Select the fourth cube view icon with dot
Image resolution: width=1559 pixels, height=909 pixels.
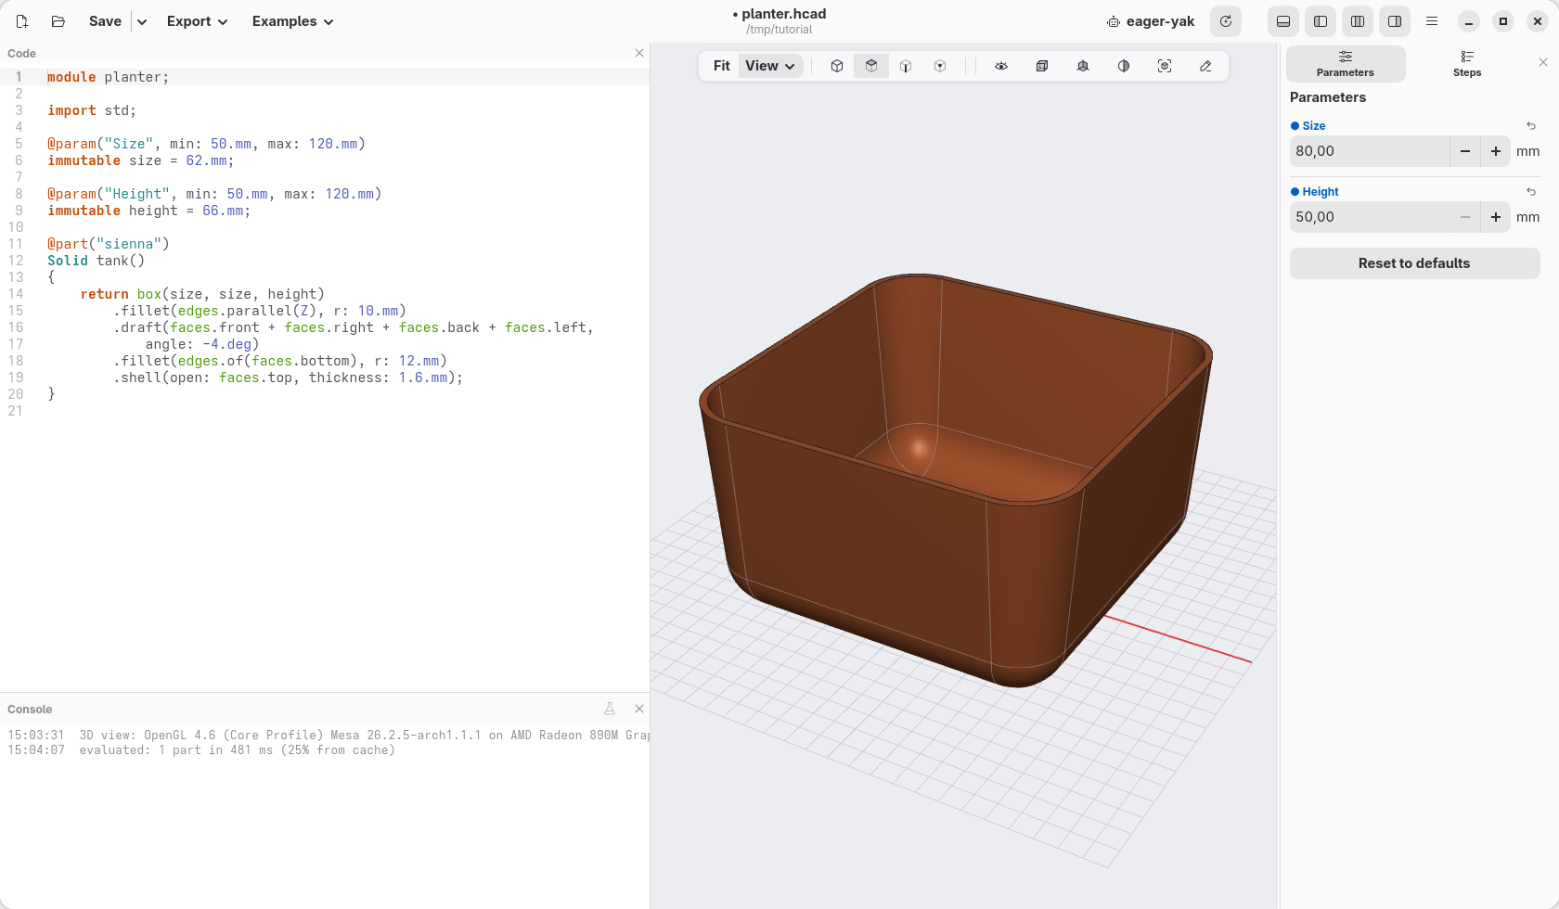[940, 66]
